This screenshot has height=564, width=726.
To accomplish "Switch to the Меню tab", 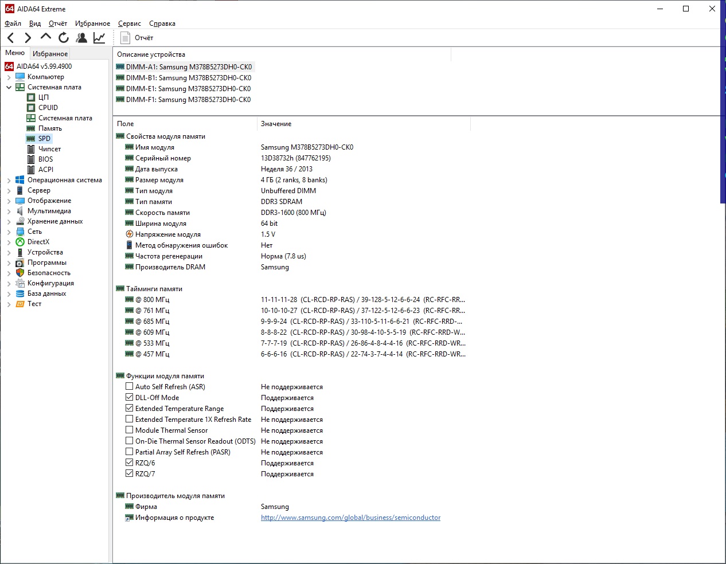I will pos(15,53).
